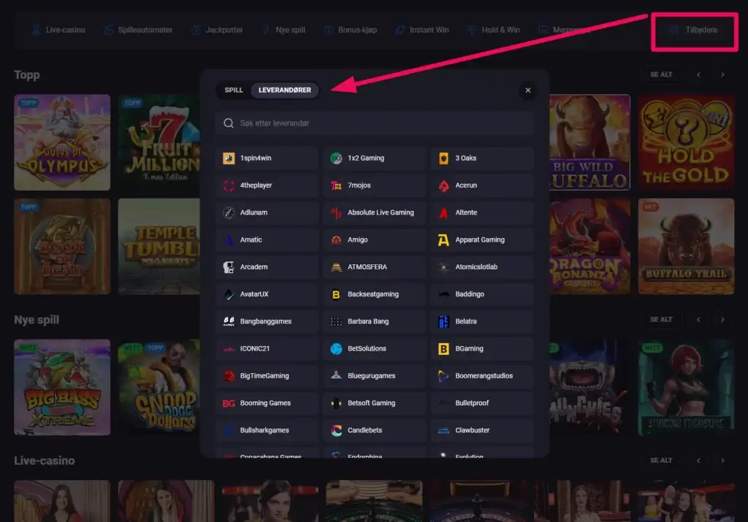Open the Spilleautomater category
Viewport: 748px width, 522px height.
(138, 30)
